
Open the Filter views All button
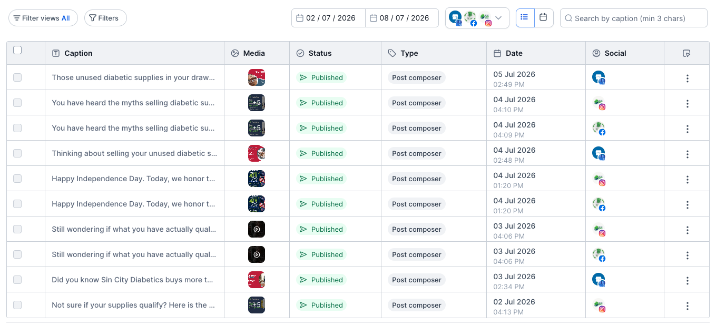[x=43, y=18]
